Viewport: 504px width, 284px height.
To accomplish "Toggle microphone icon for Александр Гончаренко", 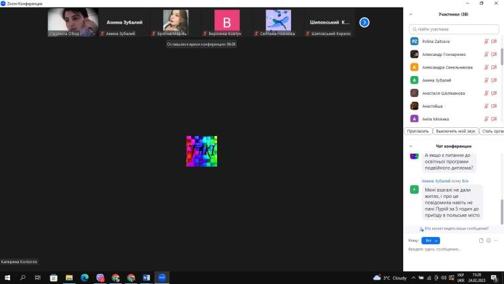I will pyautogui.click(x=486, y=55).
